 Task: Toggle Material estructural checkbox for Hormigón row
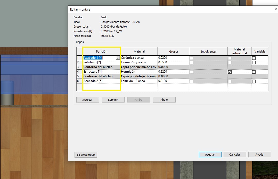[230, 72]
